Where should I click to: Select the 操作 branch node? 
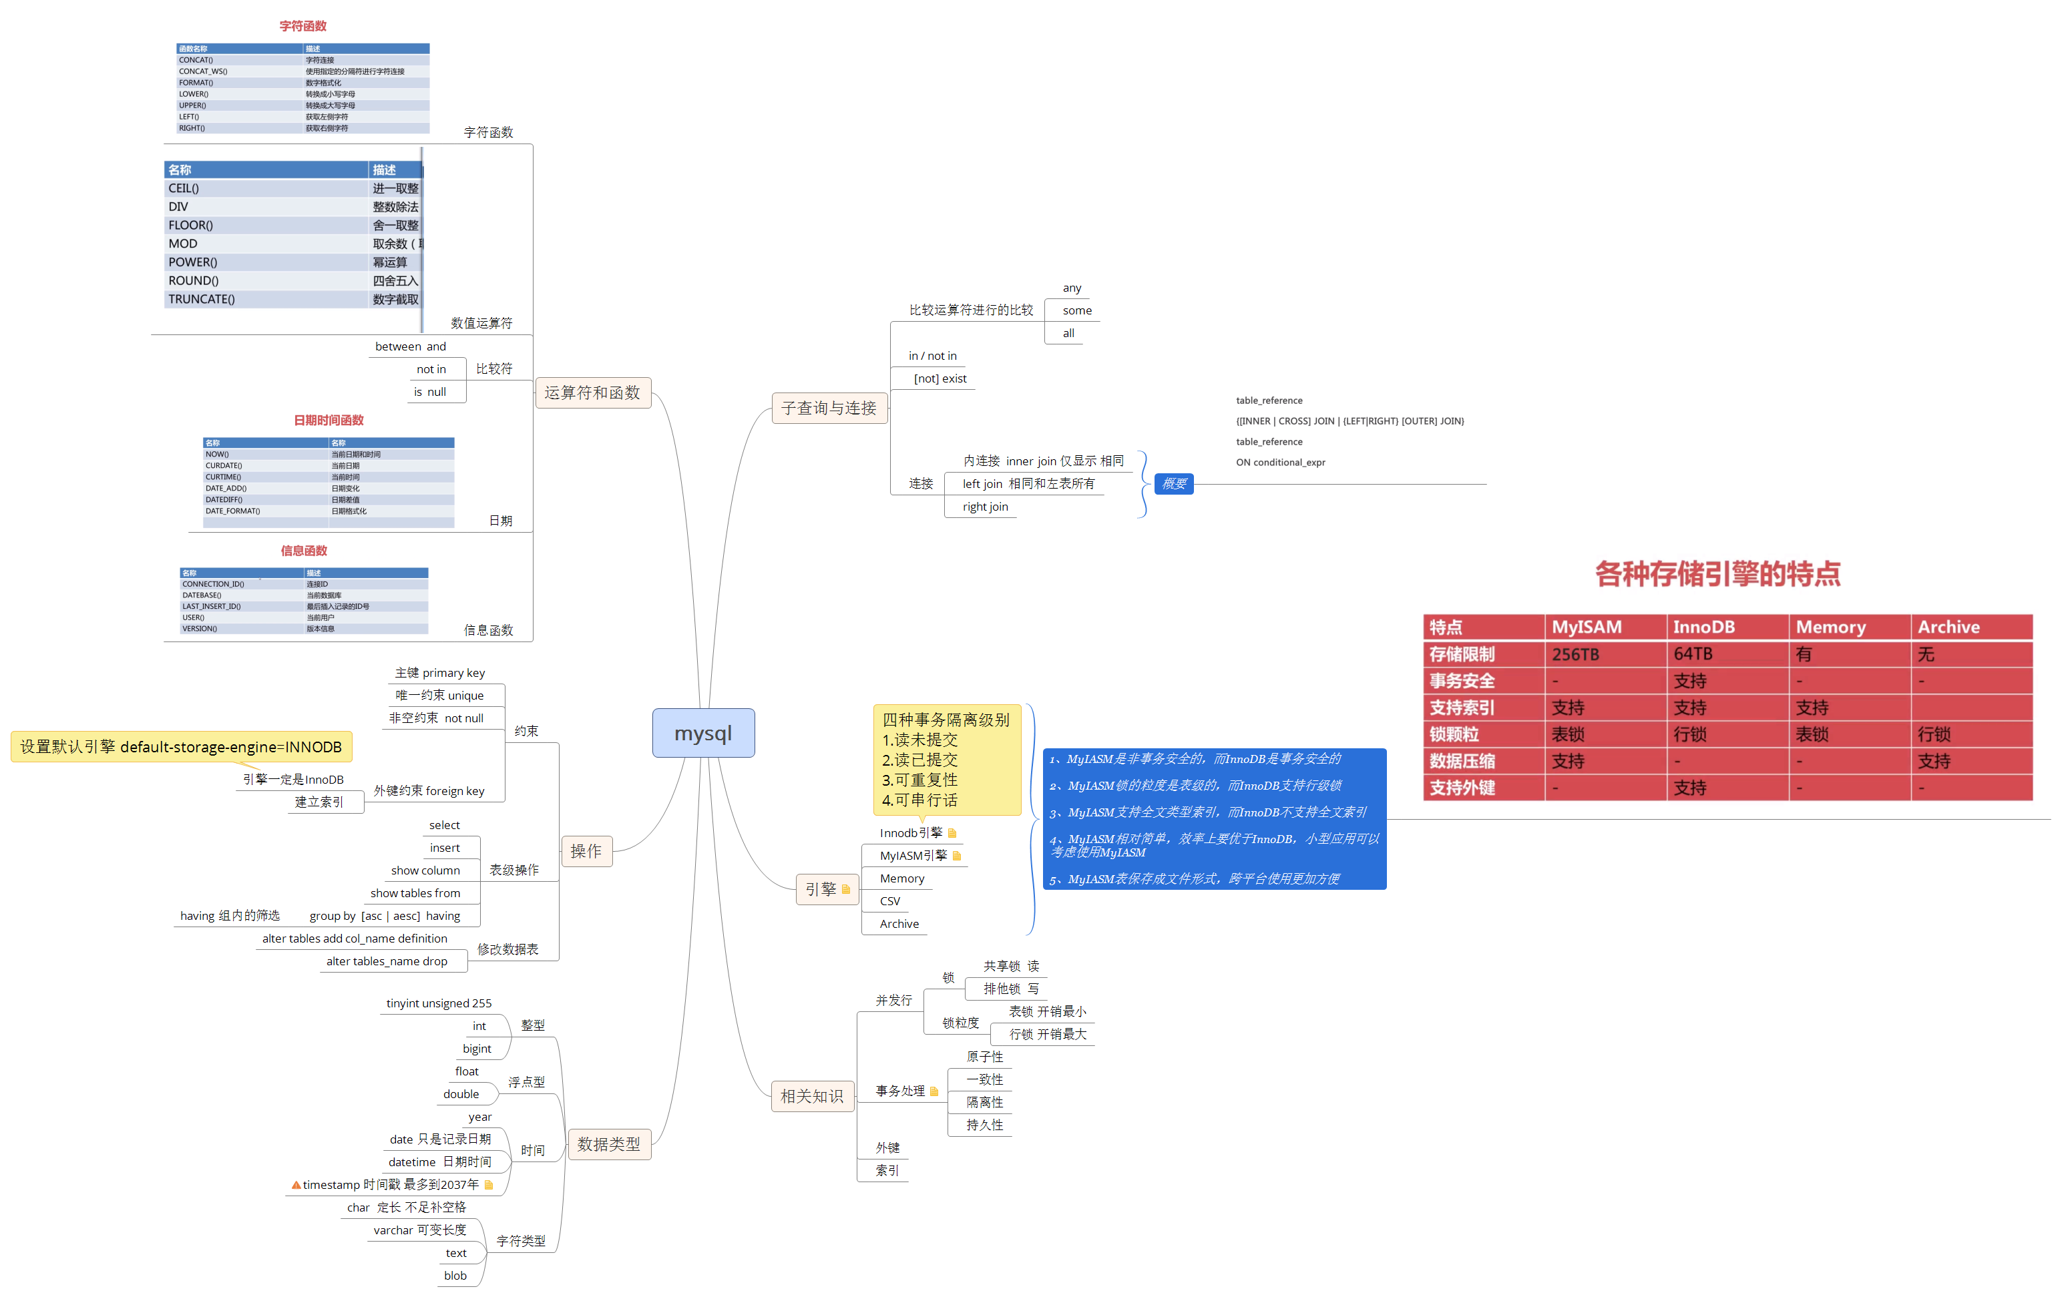click(x=586, y=851)
